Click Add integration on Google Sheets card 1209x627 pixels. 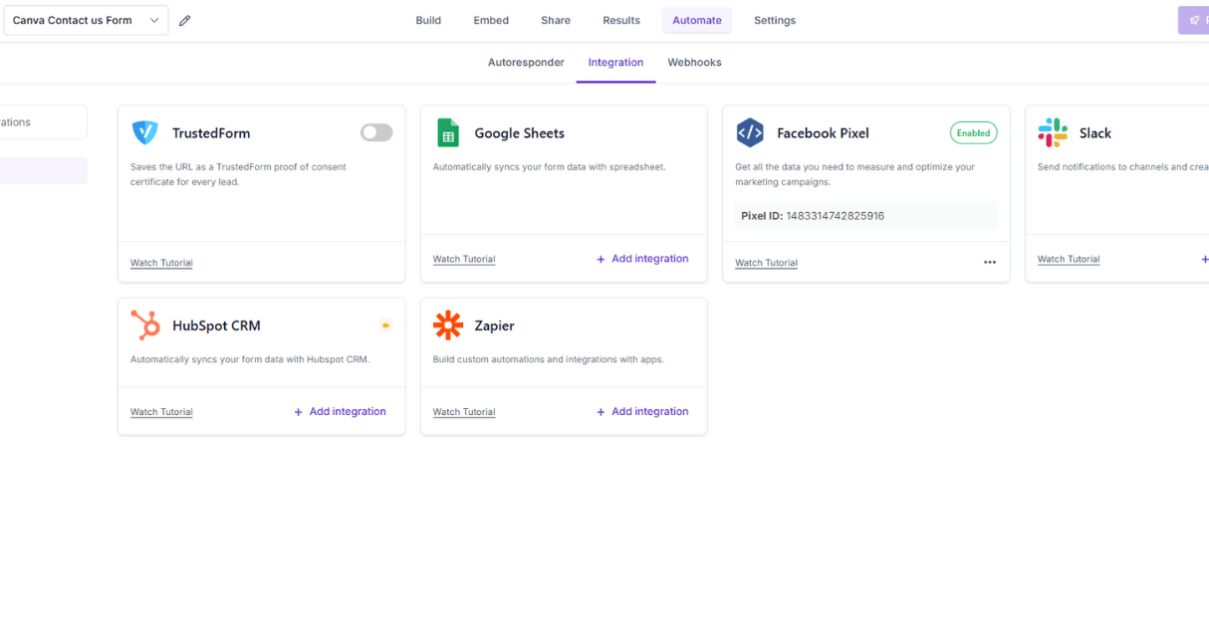642,259
